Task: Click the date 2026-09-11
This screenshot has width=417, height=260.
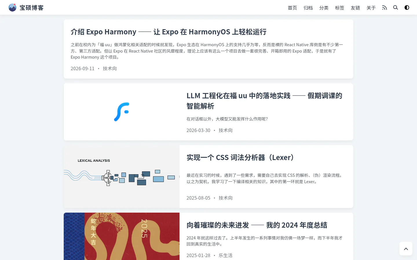Action: 83,68
